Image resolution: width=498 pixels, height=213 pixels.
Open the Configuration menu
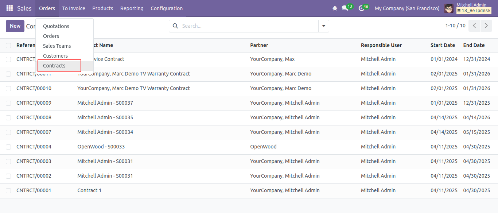(167, 8)
